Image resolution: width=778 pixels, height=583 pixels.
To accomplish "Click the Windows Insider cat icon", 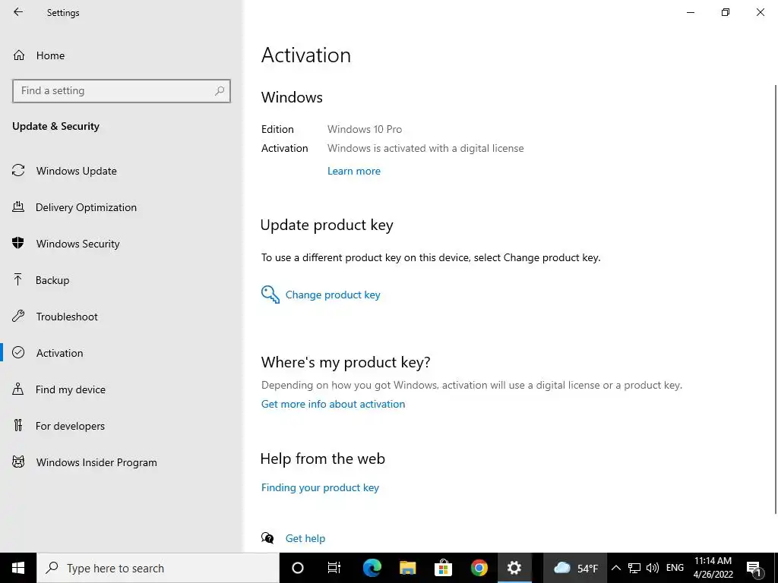I will pyautogui.click(x=18, y=462).
